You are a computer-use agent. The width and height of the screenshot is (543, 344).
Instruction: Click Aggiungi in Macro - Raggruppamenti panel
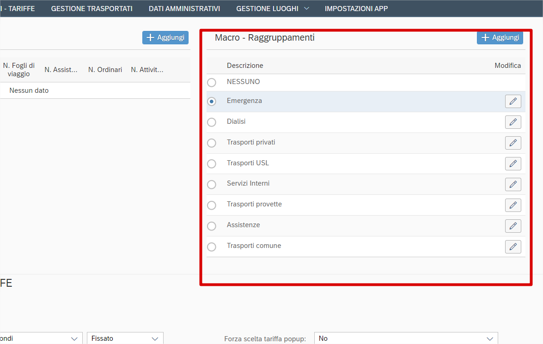click(500, 38)
